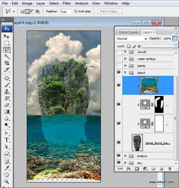Select the Move tool

coord(6,36)
